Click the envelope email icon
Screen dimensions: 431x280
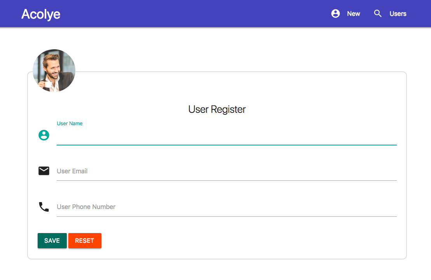pos(44,171)
